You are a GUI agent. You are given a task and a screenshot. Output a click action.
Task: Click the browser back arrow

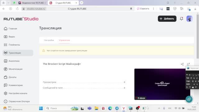(x=4, y=9)
